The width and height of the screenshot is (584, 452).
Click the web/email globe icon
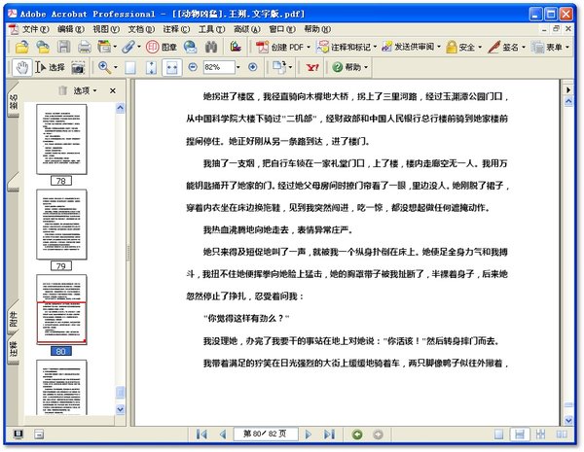tap(191, 48)
